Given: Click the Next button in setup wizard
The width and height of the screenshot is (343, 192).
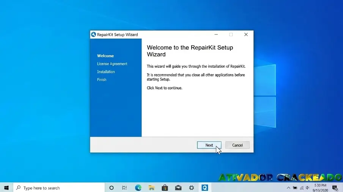Looking at the screenshot, I should pos(209,145).
